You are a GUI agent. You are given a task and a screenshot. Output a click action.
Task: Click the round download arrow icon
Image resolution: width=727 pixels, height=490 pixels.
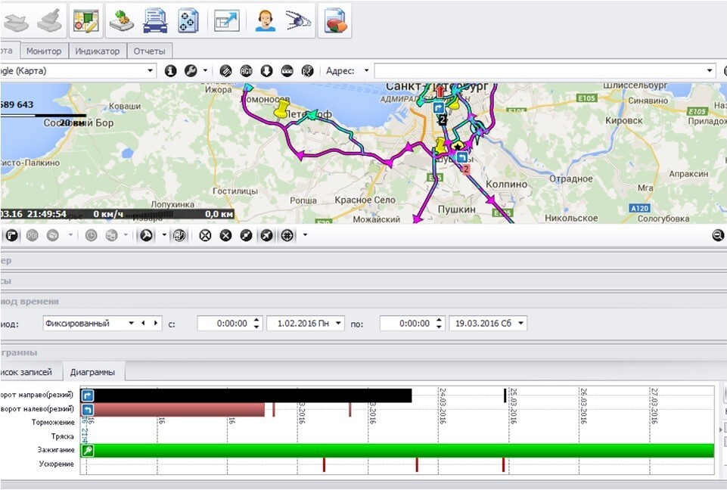[x=266, y=71]
